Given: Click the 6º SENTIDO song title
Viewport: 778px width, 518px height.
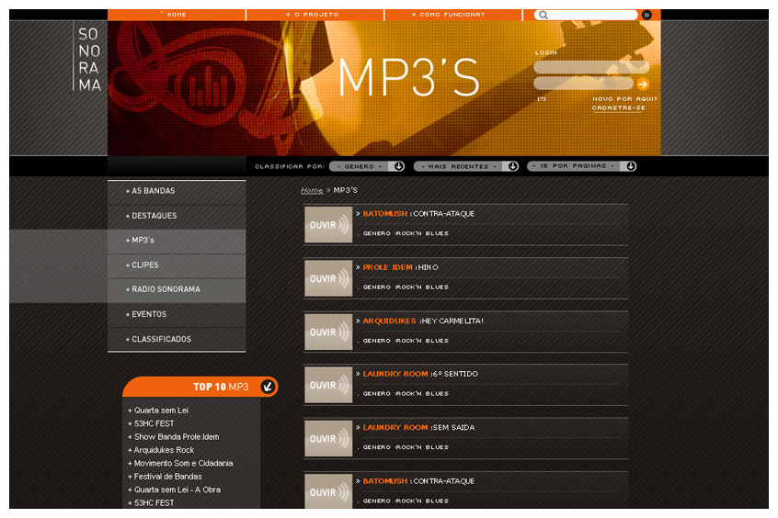Looking at the screenshot, I should click(455, 374).
